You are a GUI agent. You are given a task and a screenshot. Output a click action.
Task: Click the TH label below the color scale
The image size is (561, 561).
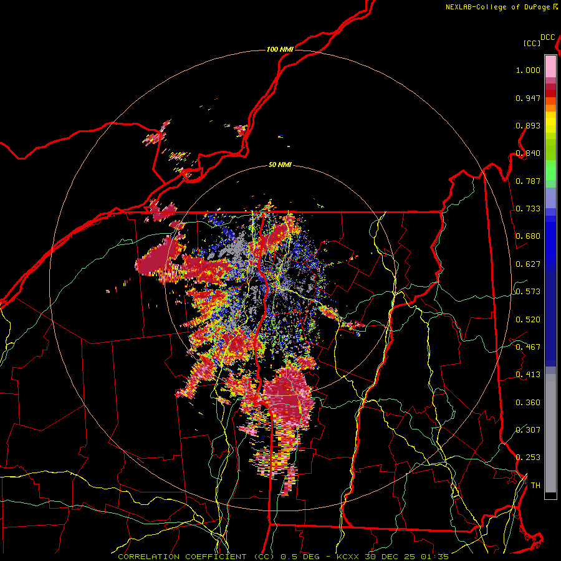pyautogui.click(x=535, y=486)
